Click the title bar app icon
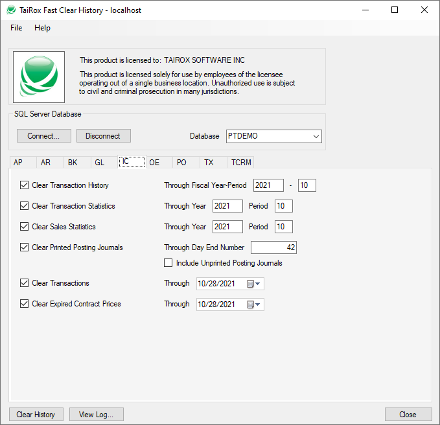The width and height of the screenshot is (440, 425). point(11,10)
